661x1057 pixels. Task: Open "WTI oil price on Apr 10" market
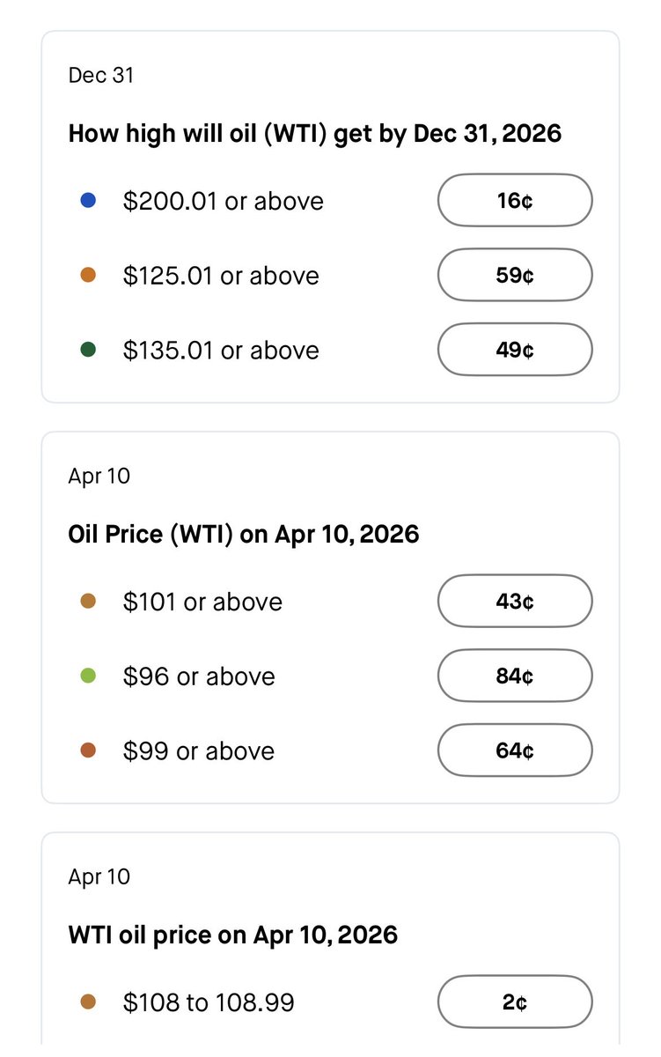[232, 935]
